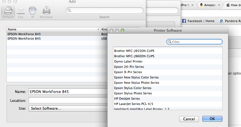Choose HP DeskJet Series
Screen dimensions: 241x127
click(x=168, y=99)
